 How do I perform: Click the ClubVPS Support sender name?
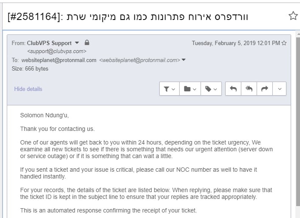coord(49,43)
